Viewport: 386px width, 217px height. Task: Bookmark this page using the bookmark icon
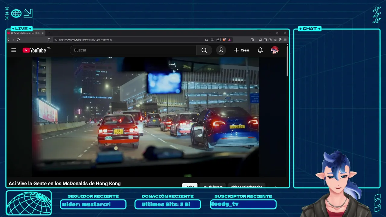[49, 40]
